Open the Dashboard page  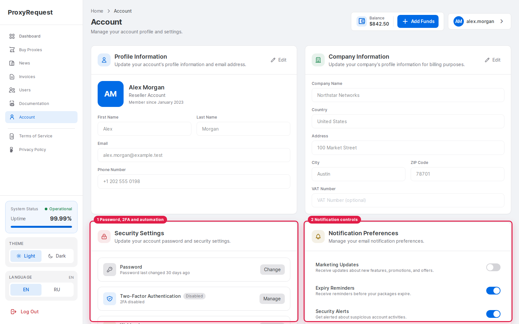[41, 36]
